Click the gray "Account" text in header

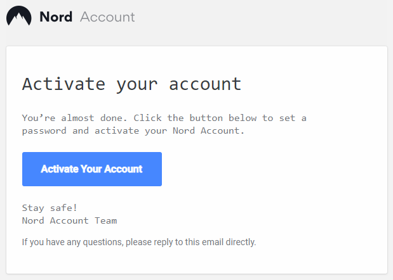click(x=107, y=17)
